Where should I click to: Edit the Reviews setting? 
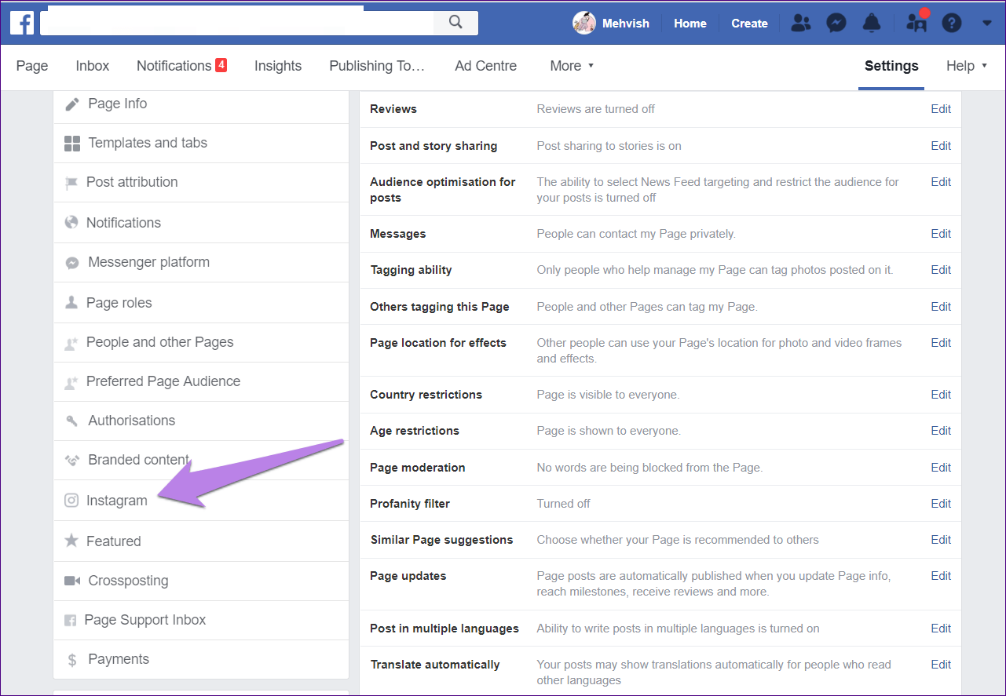(x=941, y=109)
